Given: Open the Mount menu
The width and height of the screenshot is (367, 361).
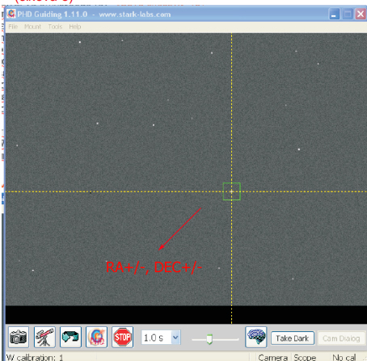Looking at the screenshot, I should pyautogui.click(x=32, y=27).
